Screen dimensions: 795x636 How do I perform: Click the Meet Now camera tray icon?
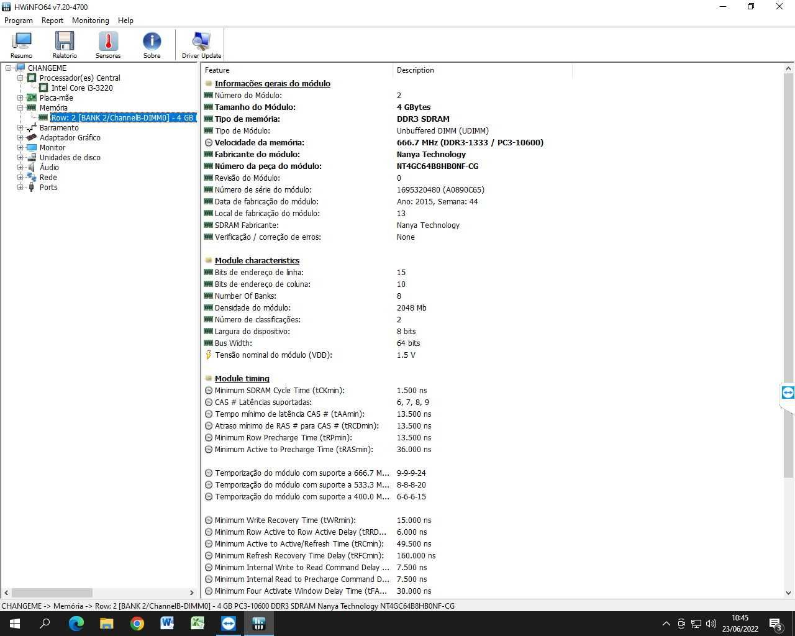pyautogui.click(x=681, y=624)
